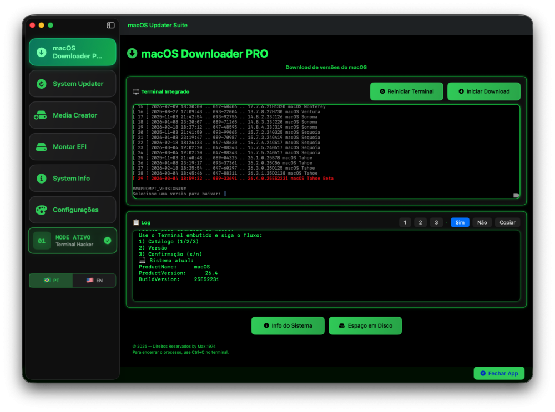Viewport: 555px width, 412px height.
Task: Copy the log with Copiar
Action: click(x=507, y=222)
